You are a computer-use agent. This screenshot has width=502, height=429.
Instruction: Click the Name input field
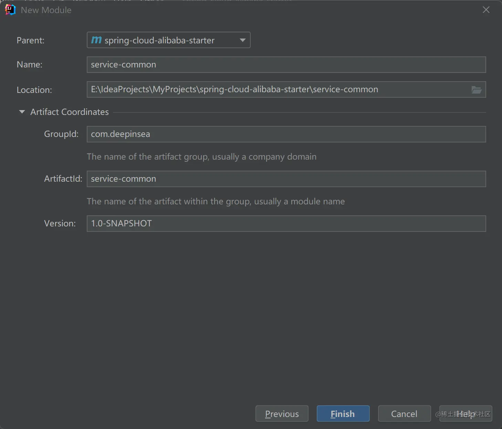pos(286,65)
